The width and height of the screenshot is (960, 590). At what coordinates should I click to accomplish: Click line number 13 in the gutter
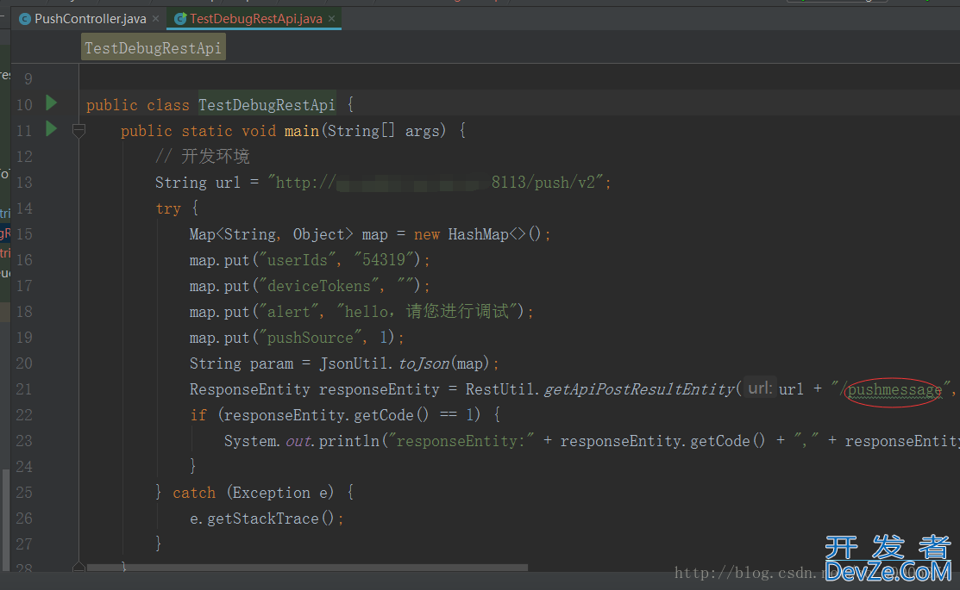[24, 183]
